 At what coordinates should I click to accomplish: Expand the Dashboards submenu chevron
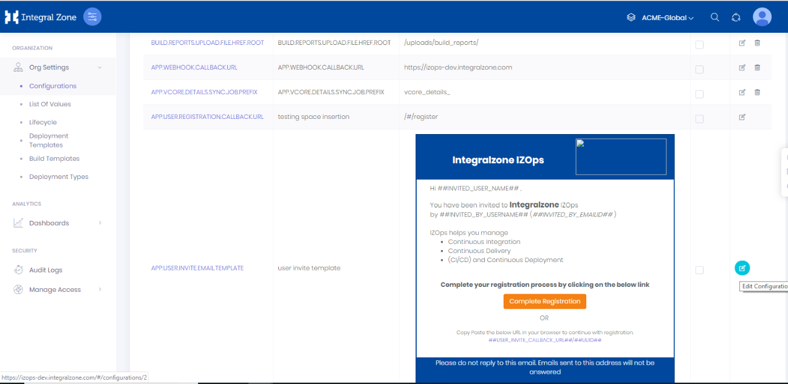point(100,223)
